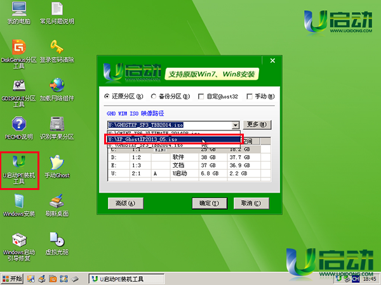Launch 识别苹果分区 desktop icon
Screen dimensions: 381x285
tap(57, 128)
